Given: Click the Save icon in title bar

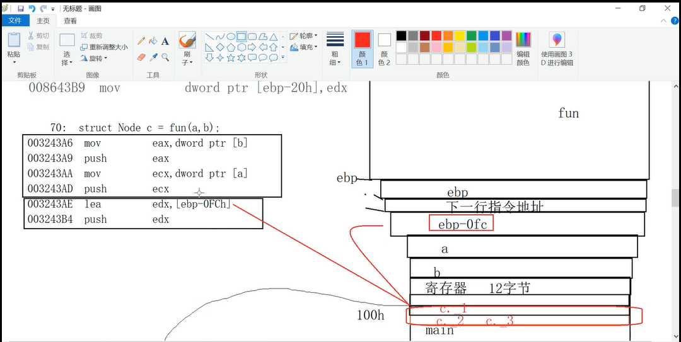Looking at the screenshot, I should coord(20,8).
